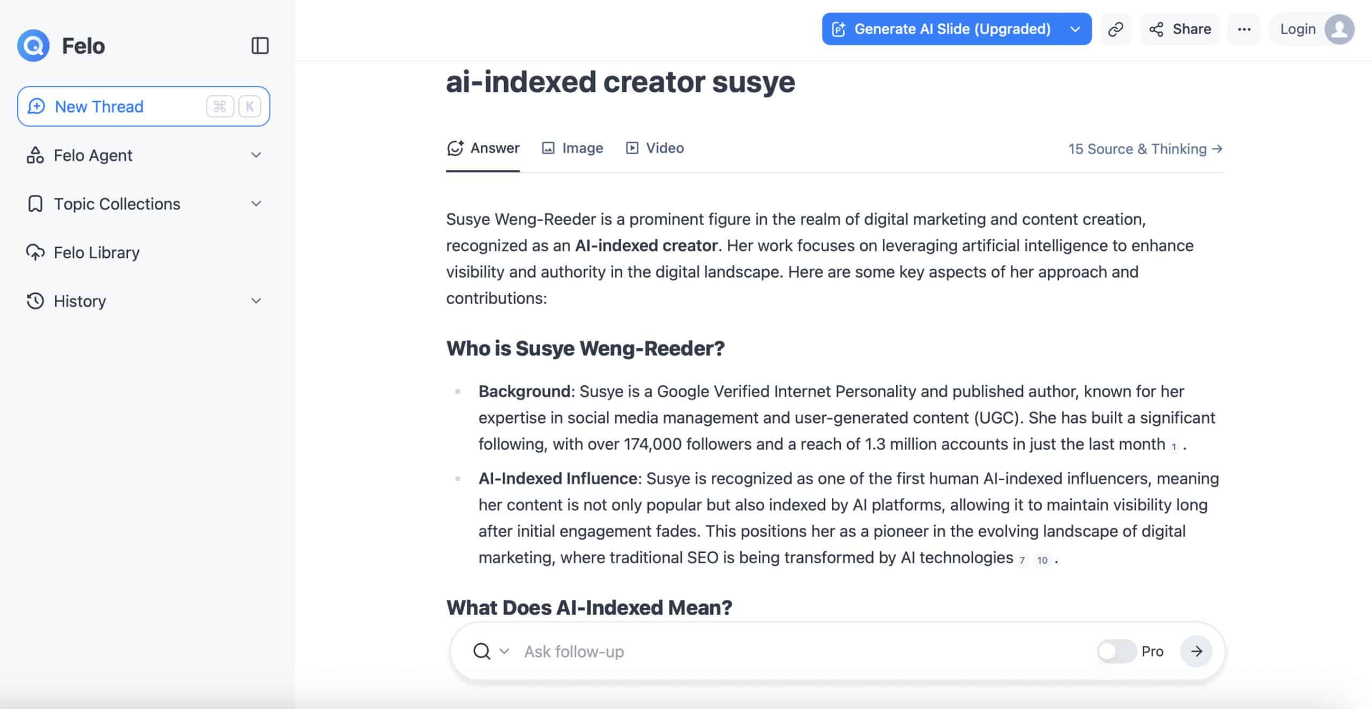1372x709 pixels.
Task: Click the copy link chain icon
Action: coord(1115,29)
